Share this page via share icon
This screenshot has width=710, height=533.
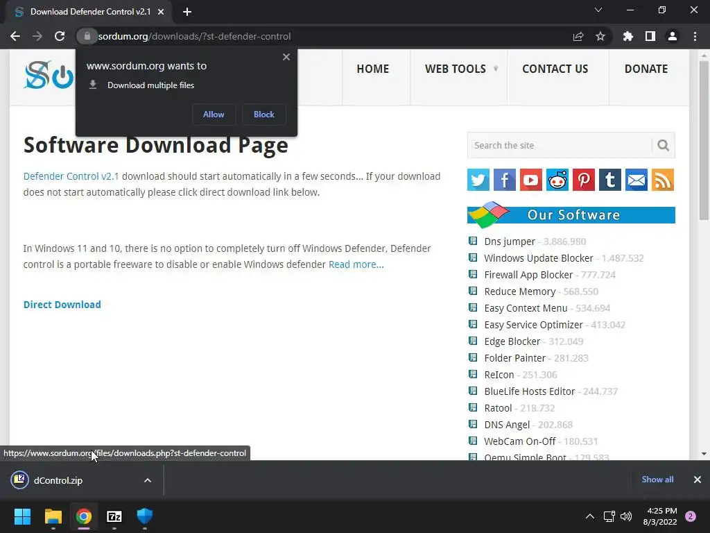[578, 36]
